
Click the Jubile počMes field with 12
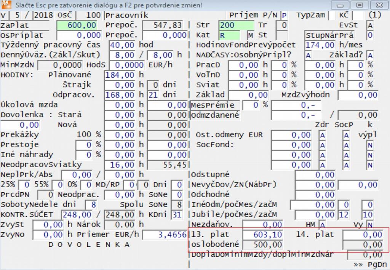[x=344, y=214]
